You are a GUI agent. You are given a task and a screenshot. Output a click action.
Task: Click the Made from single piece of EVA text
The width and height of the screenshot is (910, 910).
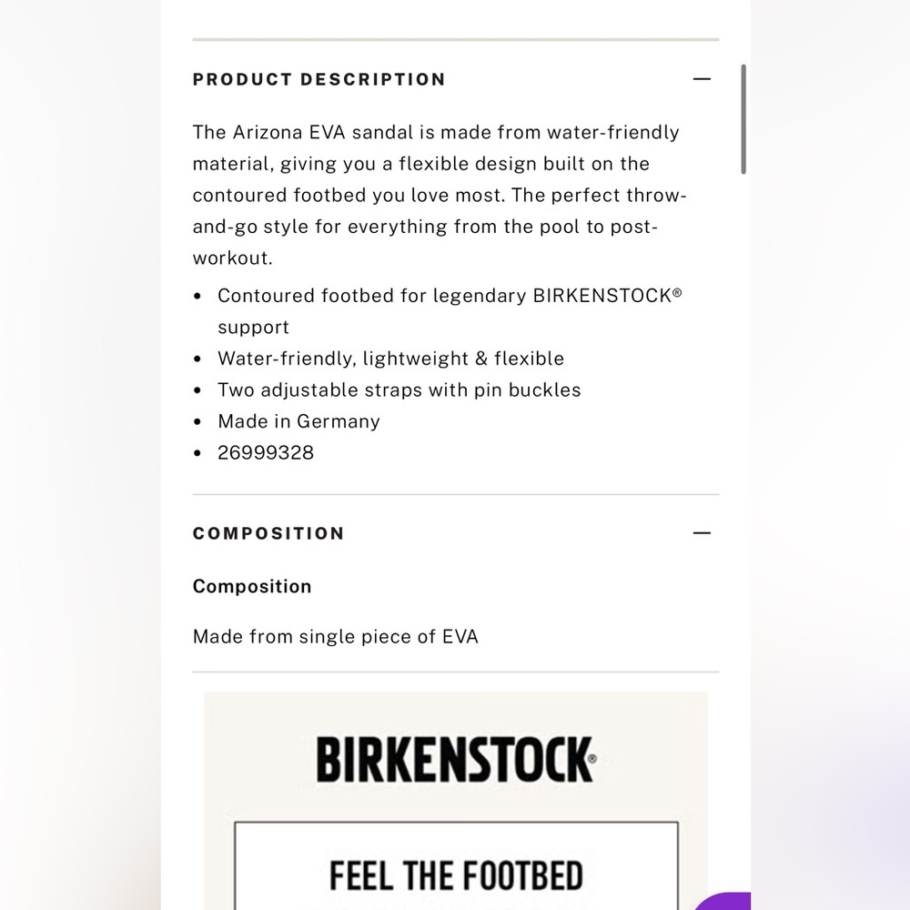tap(336, 637)
